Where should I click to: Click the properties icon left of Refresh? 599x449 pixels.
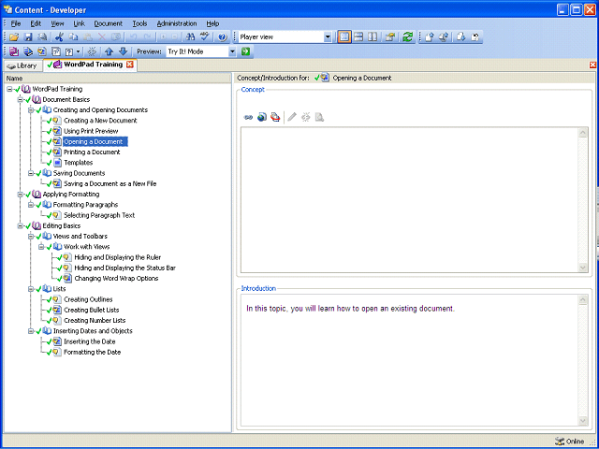click(x=390, y=37)
